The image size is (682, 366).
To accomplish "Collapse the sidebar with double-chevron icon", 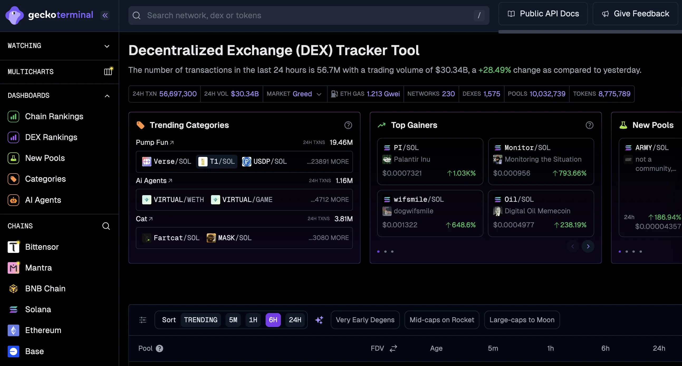I will tap(105, 15).
